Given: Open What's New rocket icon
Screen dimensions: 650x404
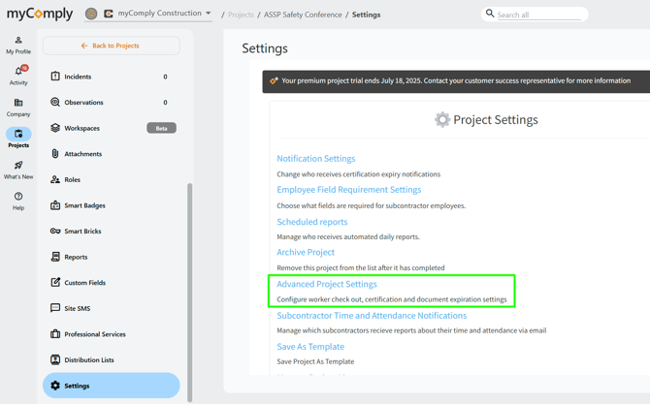Looking at the screenshot, I should (18, 170).
